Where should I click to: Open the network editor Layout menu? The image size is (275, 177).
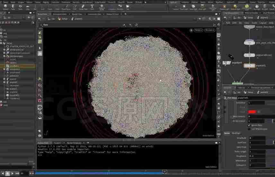263,23
